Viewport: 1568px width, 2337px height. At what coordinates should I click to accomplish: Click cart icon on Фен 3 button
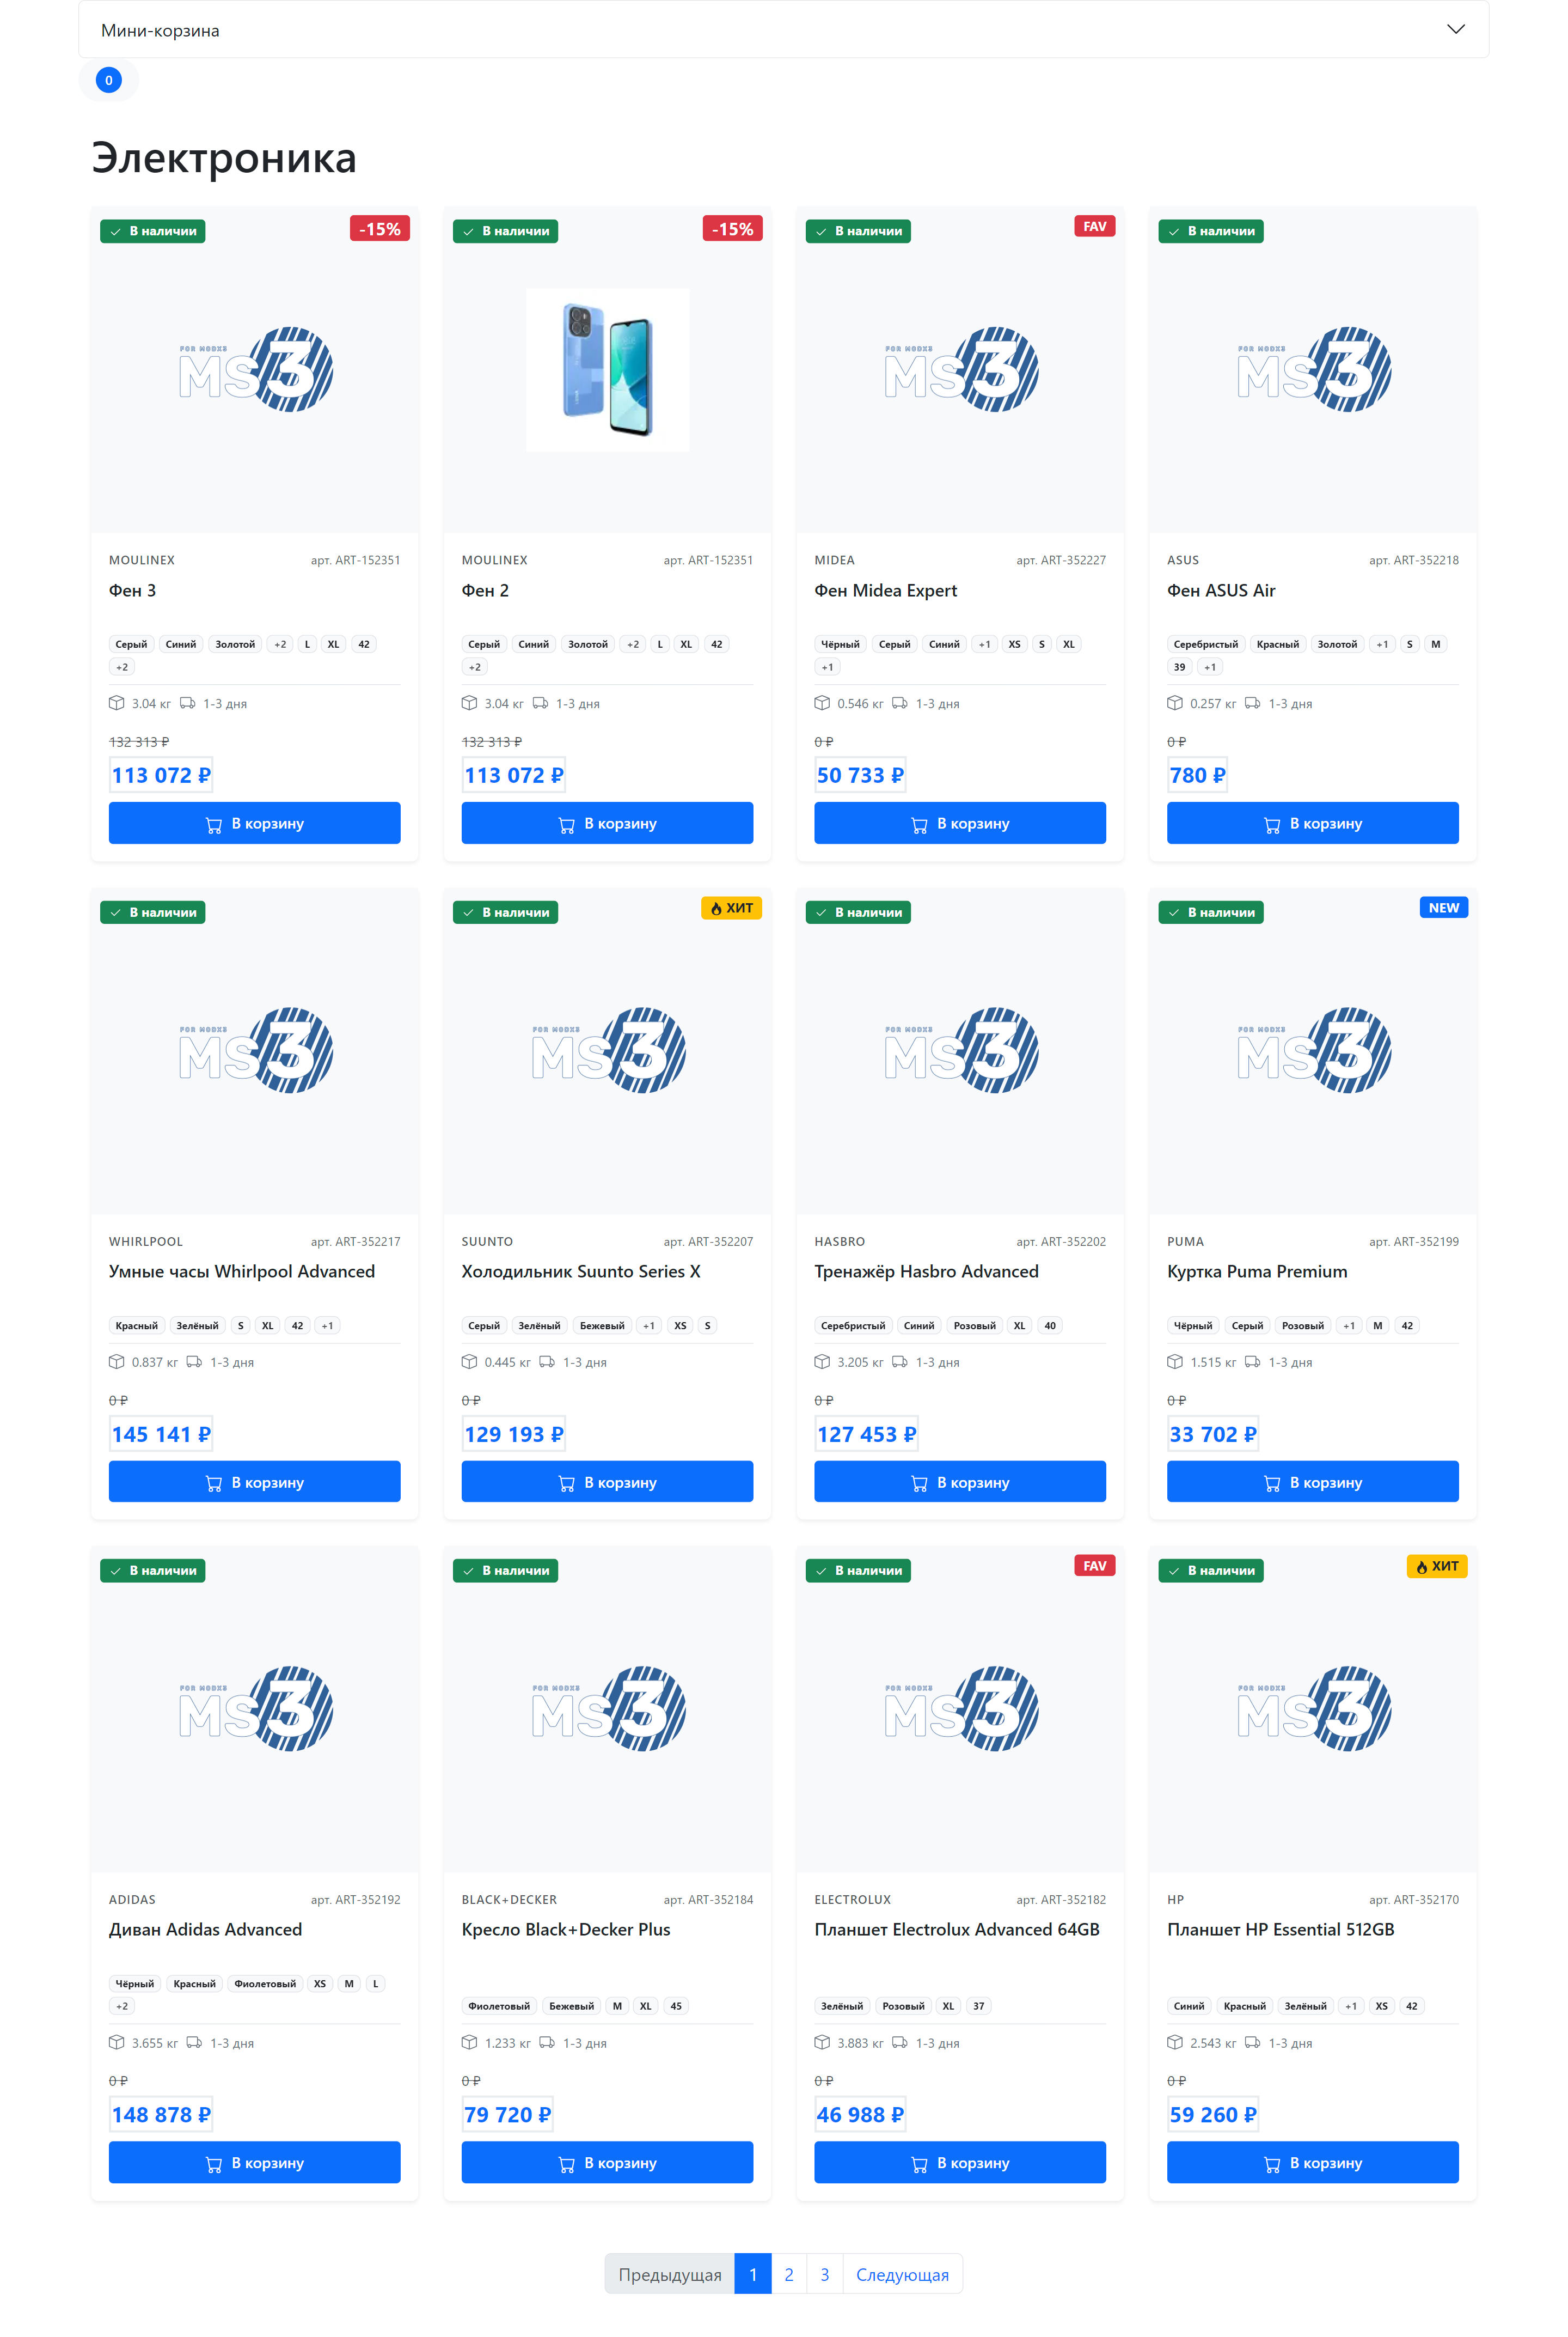(213, 824)
